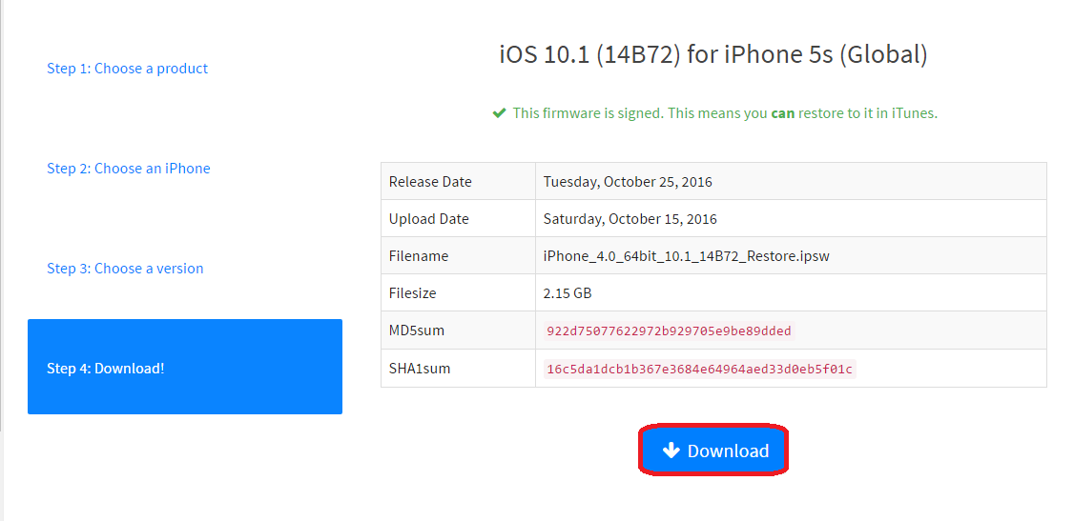This screenshot has height=521, width=1074.
Task: Click the Tuesday, October 25 release date
Action: [628, 182]
